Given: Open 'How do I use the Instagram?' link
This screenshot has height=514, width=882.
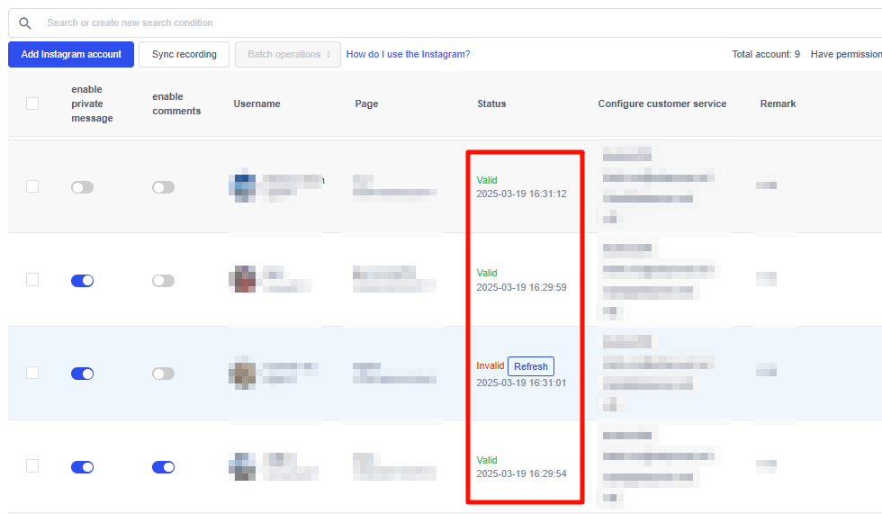Looking at the screenshot, I should pyautogui.click(x=408, y=55).
